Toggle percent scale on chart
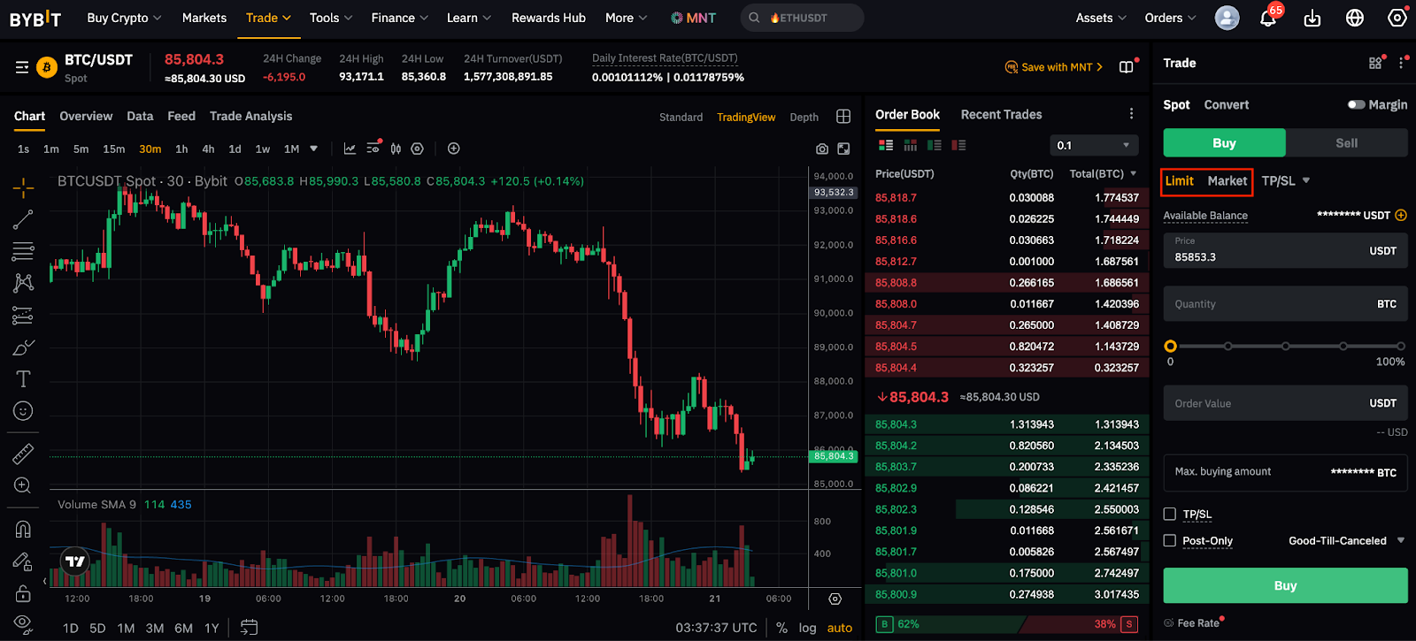The width and height of the screenshot is (1416, 641). point(781,628)
